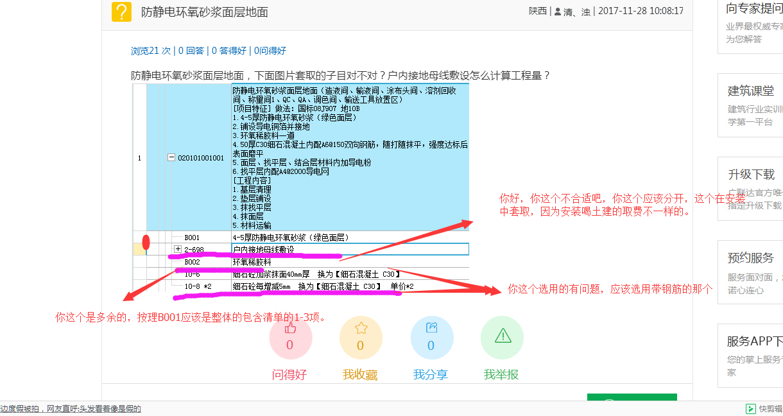Click the 我收藏 label
The image size is (783, 416).
360,375
